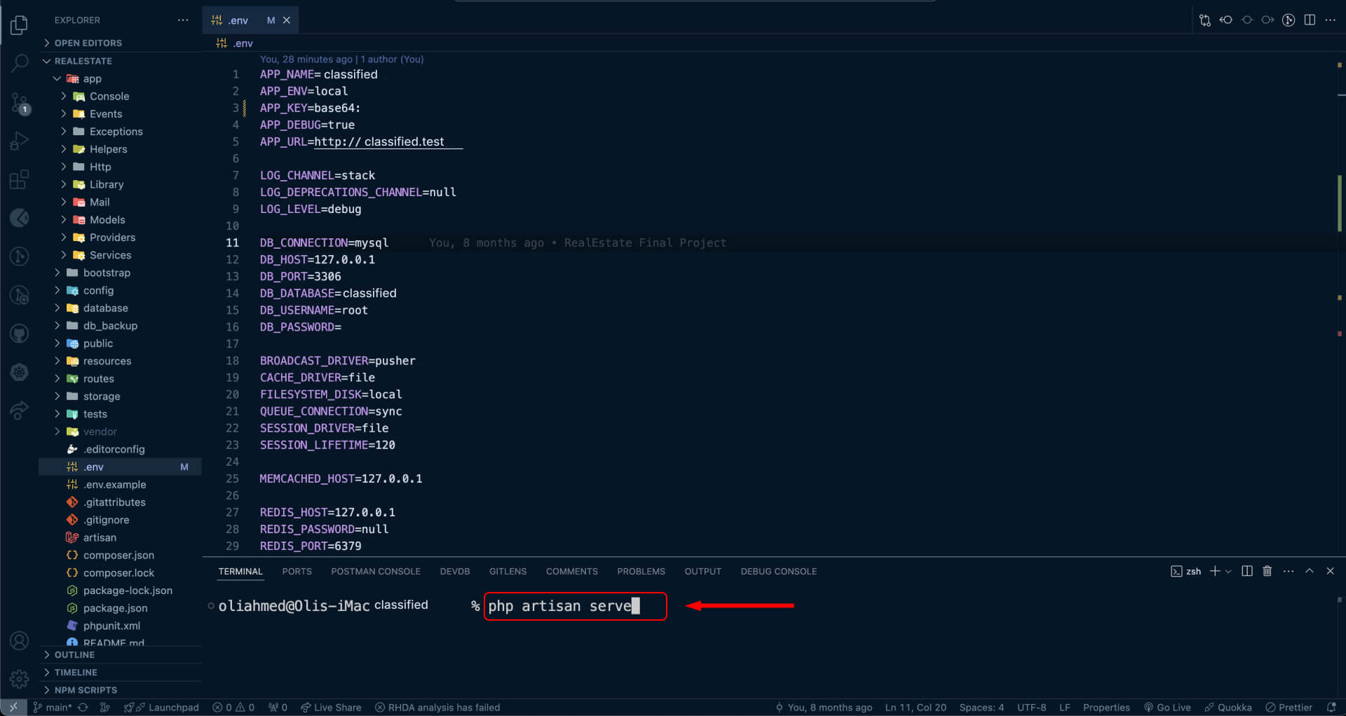
Task: Switch to the DEBUG CONSOLE tab
Action: coord(778,572)
